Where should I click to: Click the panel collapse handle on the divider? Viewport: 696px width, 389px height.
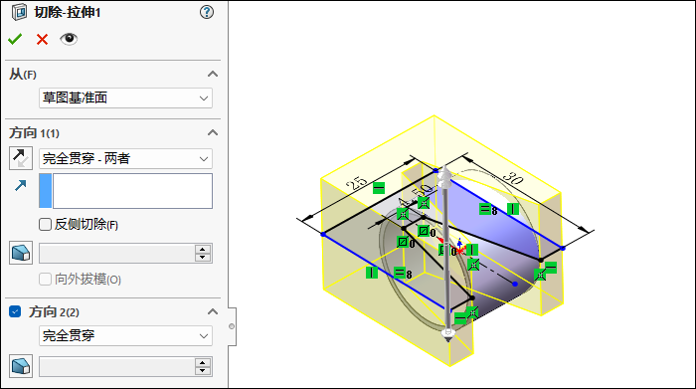232,326
